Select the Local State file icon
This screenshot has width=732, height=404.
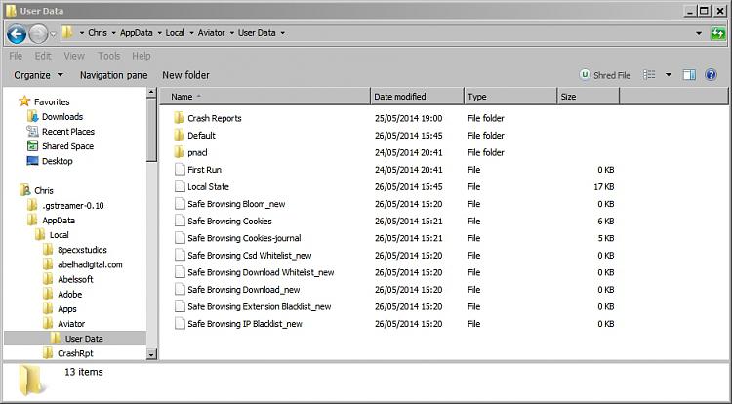(x=180, y=186)
